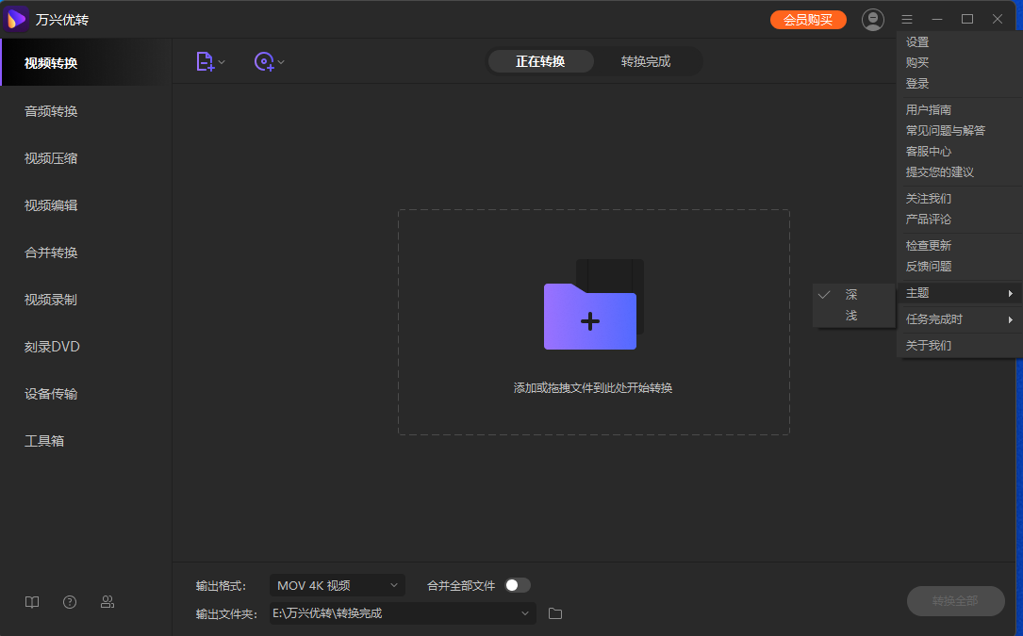Image resolution: width=1023 pixels, height=636 pixels.
Task: Open the user guide book icon
Action: pos(32,602)
